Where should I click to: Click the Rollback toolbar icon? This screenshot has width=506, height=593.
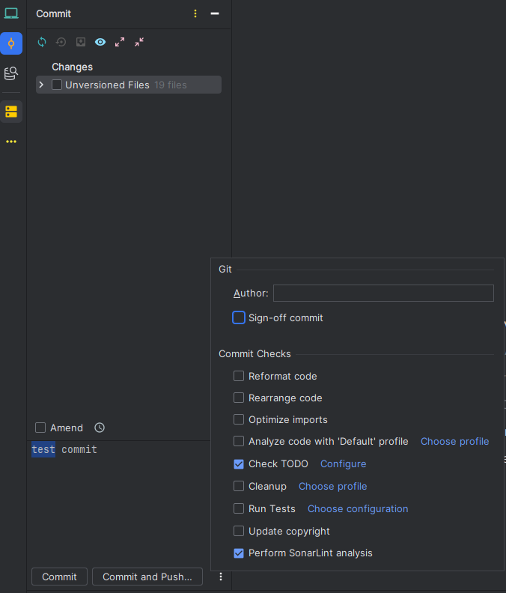pos(61,42)
